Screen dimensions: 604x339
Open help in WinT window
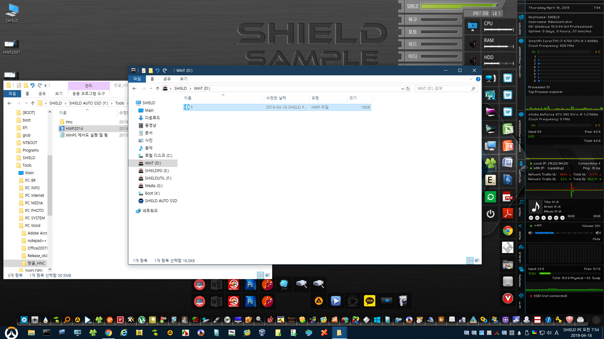tap(478, 79)
